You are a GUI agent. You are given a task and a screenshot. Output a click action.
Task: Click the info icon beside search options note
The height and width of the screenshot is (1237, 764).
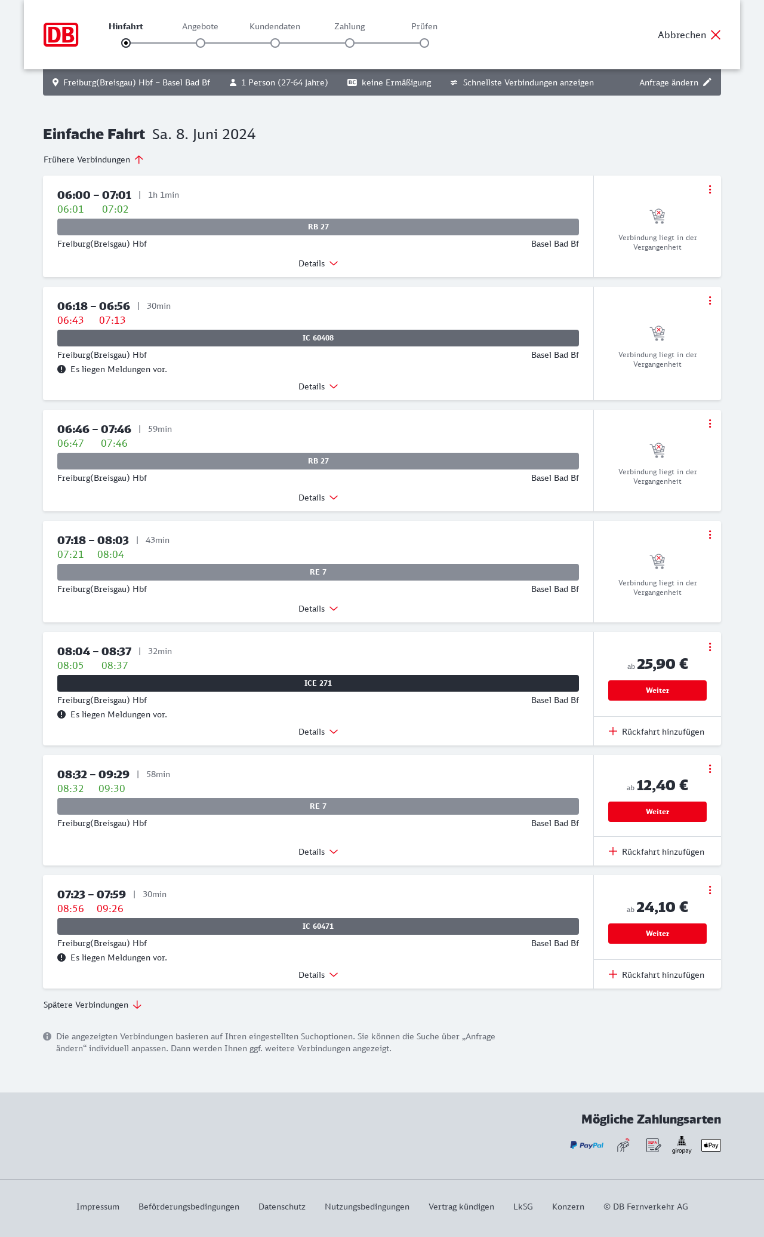(x=47, y=1036)
